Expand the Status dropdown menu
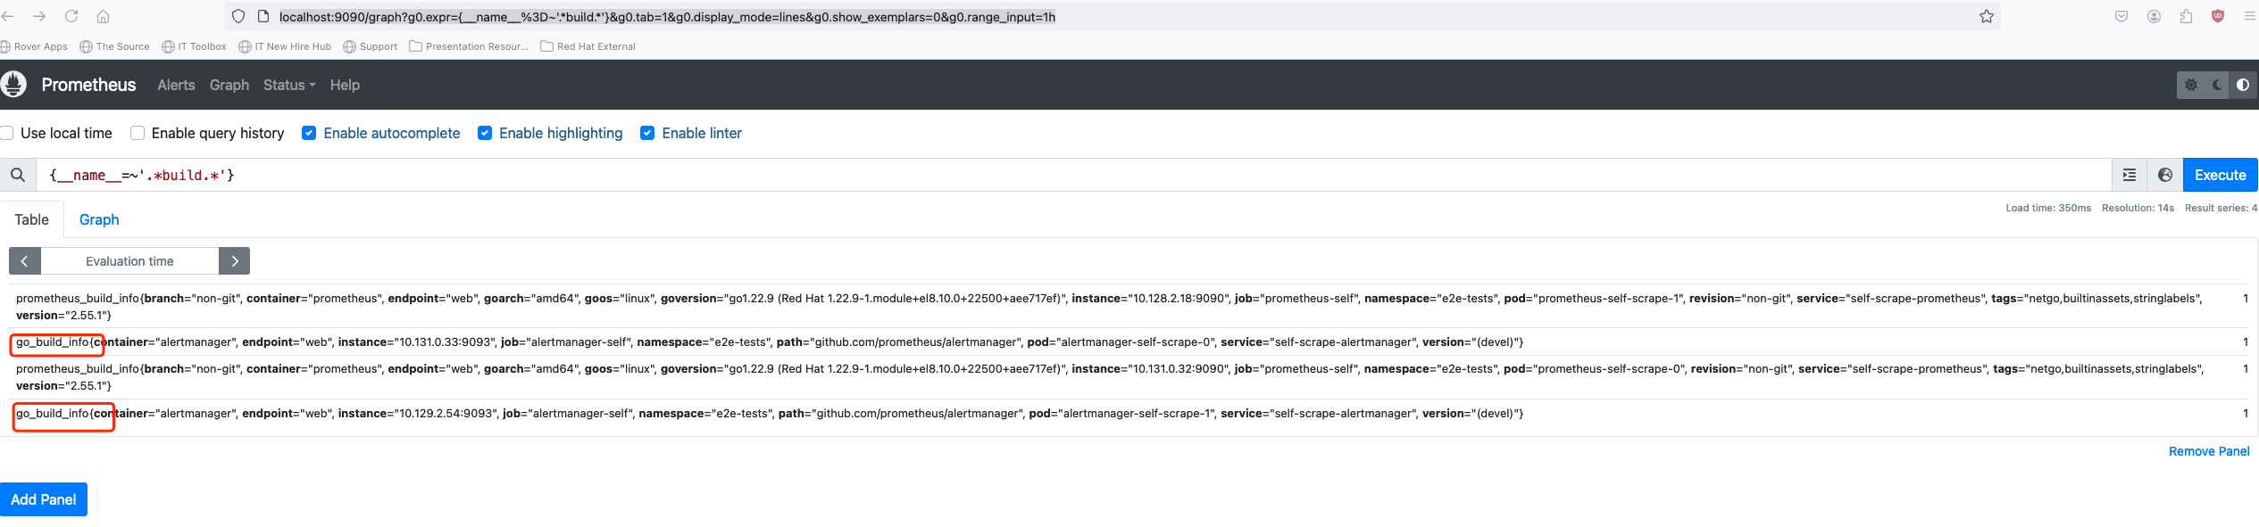Screen dimensions: 2259x527 [x=288, y=85]
